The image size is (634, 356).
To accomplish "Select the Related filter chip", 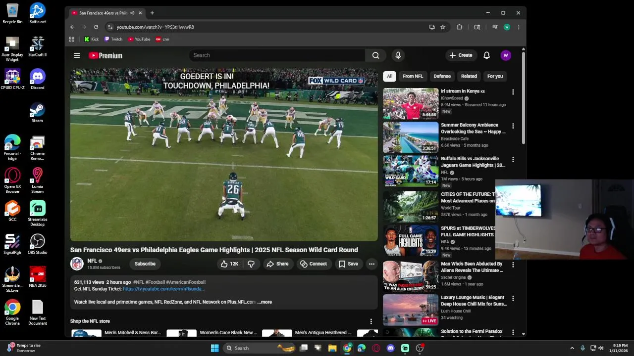I will click(469, 76).
